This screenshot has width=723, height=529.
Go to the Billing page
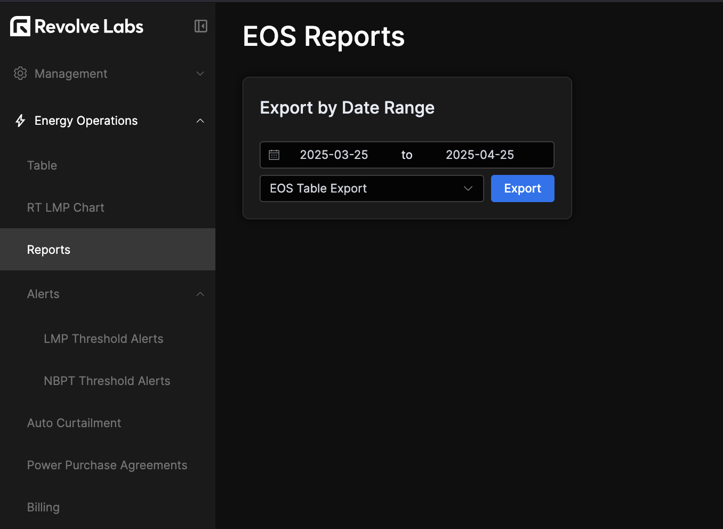(x=43, y=507)
